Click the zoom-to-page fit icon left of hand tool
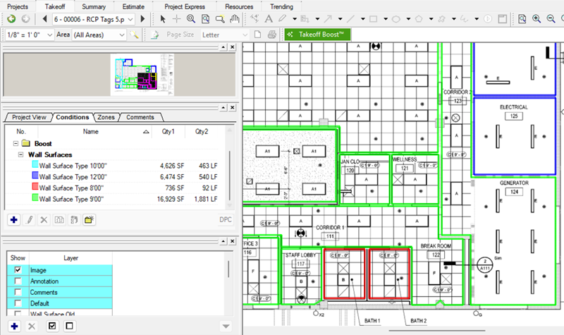 [x=205, y=19]
